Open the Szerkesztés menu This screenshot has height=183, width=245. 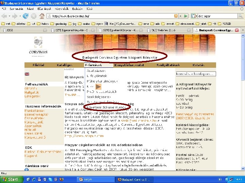16,9
